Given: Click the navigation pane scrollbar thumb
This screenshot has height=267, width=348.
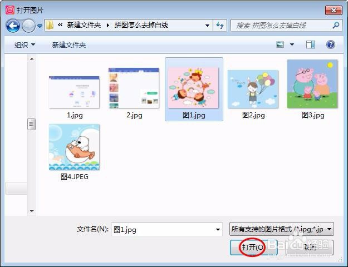Looking at the screenshot, I should [32, 124].
